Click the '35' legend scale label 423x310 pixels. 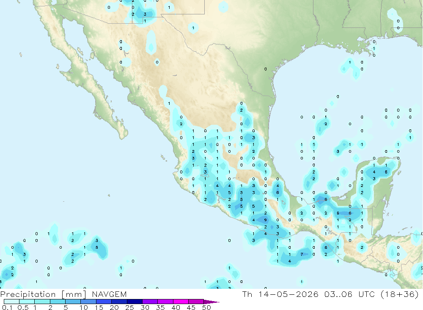160,307
